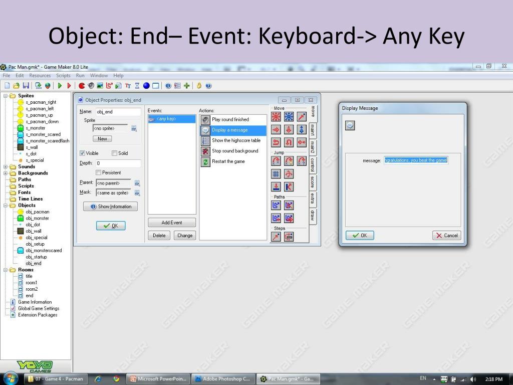Viewport: 513px width, 385px height.
Task: Click New under the Sprite section
Action: (x=102, y=139)
